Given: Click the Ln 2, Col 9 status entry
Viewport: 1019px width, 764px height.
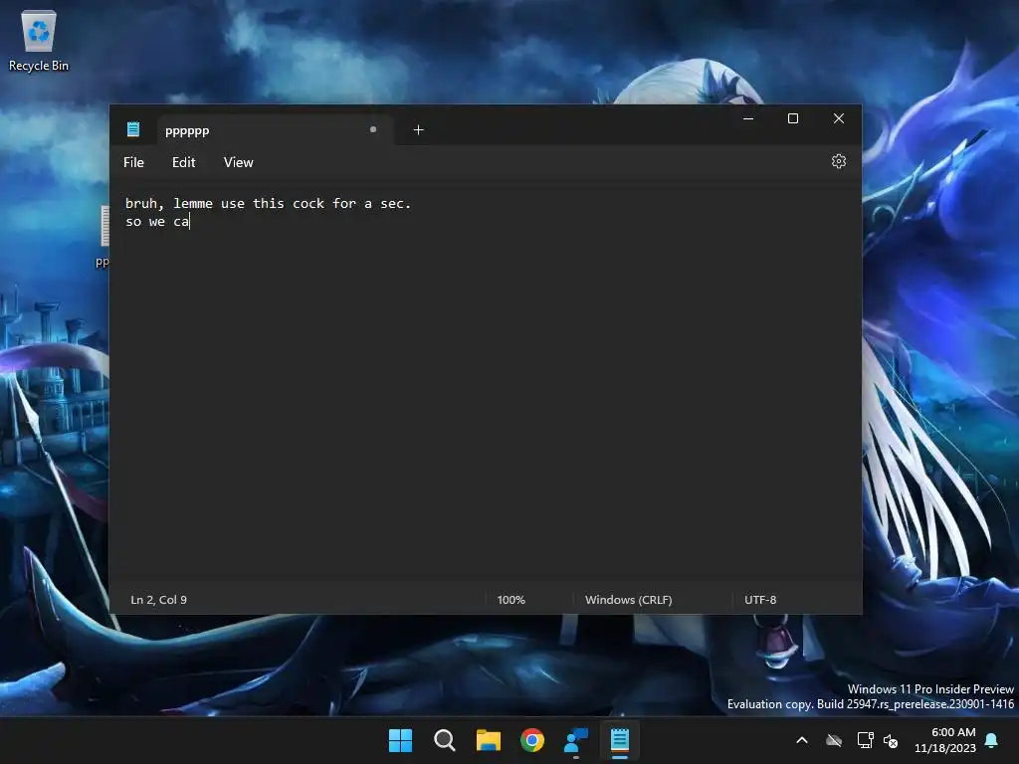Looking at the screenshot, I should pyautogui.click(x=158, y=600).
